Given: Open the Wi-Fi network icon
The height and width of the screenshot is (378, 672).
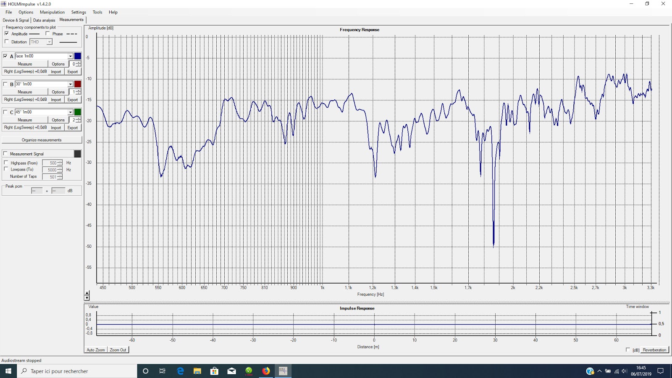Looking at the screenshot, I should [x=617, y=371].
